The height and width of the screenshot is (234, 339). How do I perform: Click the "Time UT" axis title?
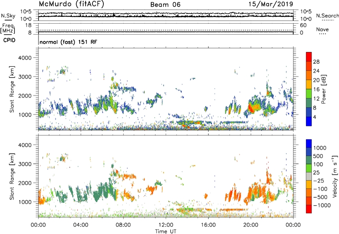[166, 231]
